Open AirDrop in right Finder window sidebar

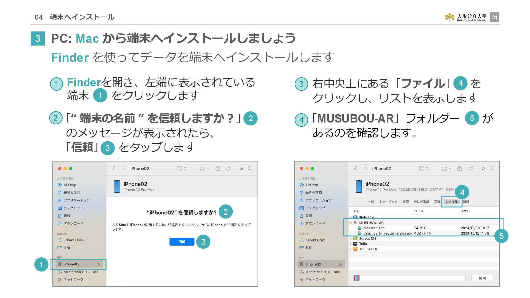(x=309, y=185)
